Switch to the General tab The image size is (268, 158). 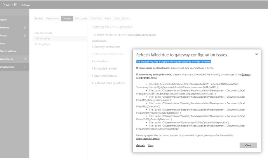[38, 19]
